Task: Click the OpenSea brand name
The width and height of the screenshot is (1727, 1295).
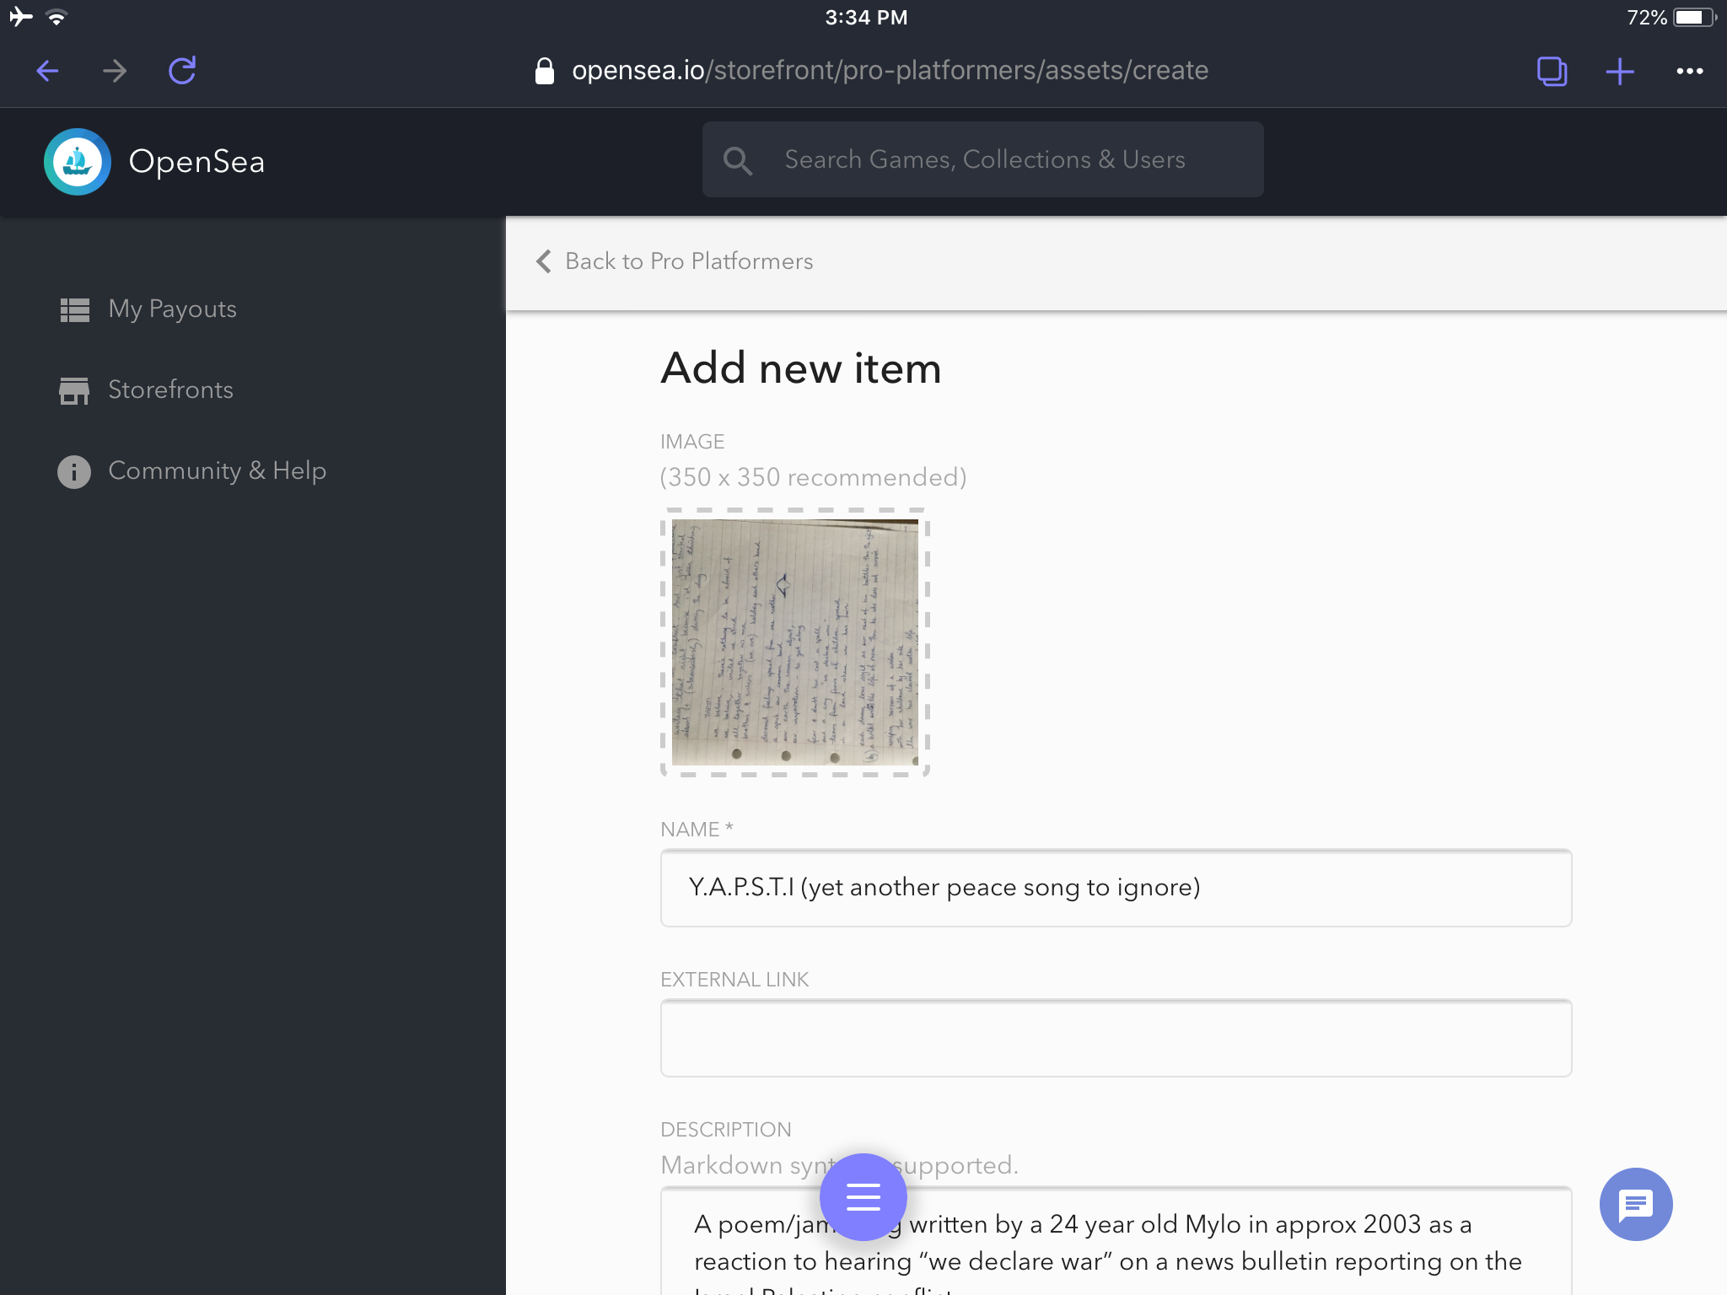Action: [x=196, y=161]
